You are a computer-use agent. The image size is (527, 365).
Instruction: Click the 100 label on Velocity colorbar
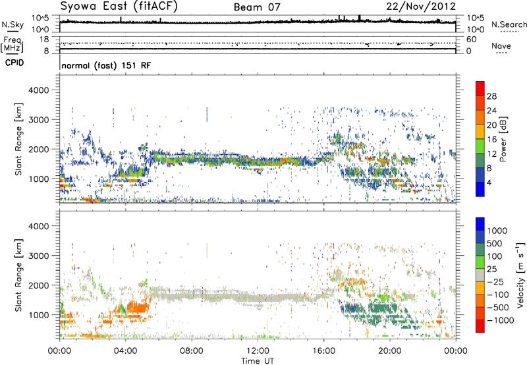[x=495, y=256]
